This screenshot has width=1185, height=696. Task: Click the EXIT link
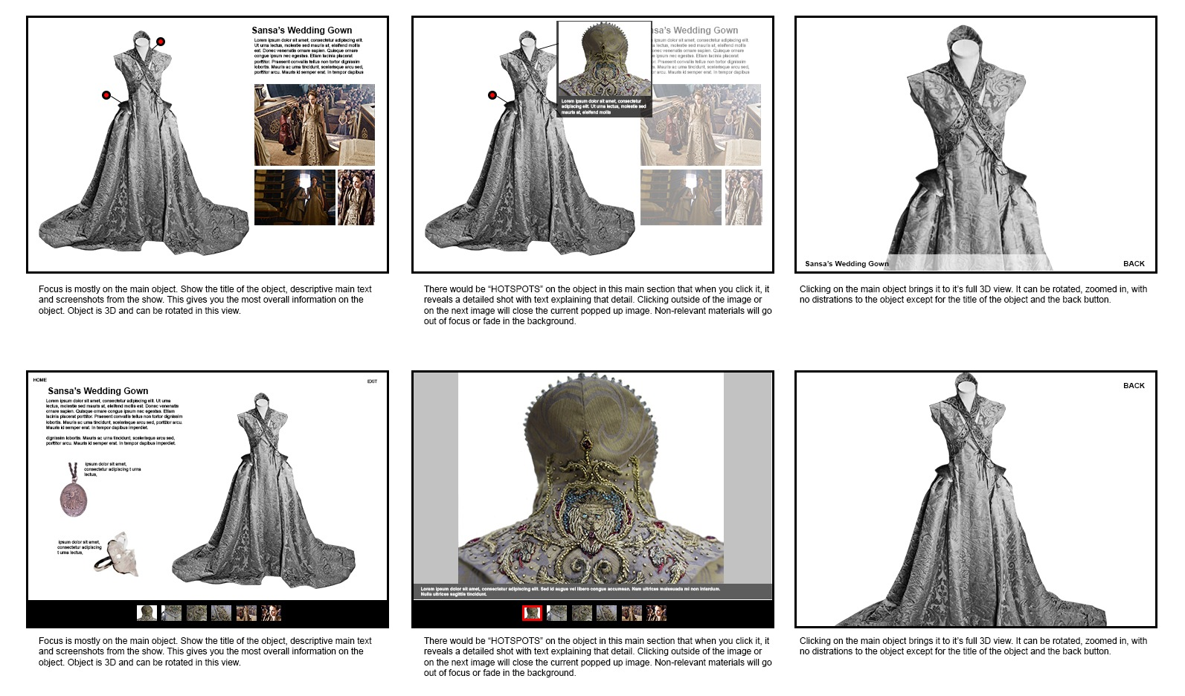pos(372,381)
